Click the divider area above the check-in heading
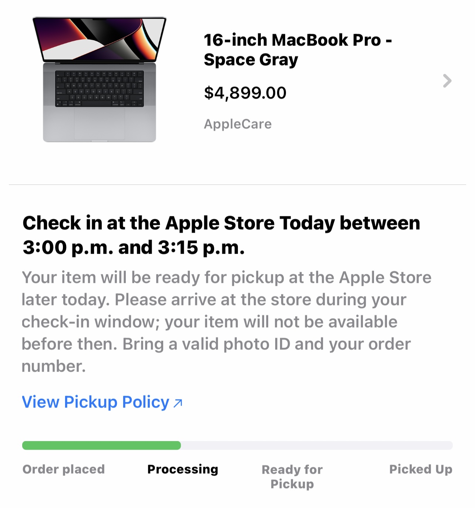 click(237, 184)
